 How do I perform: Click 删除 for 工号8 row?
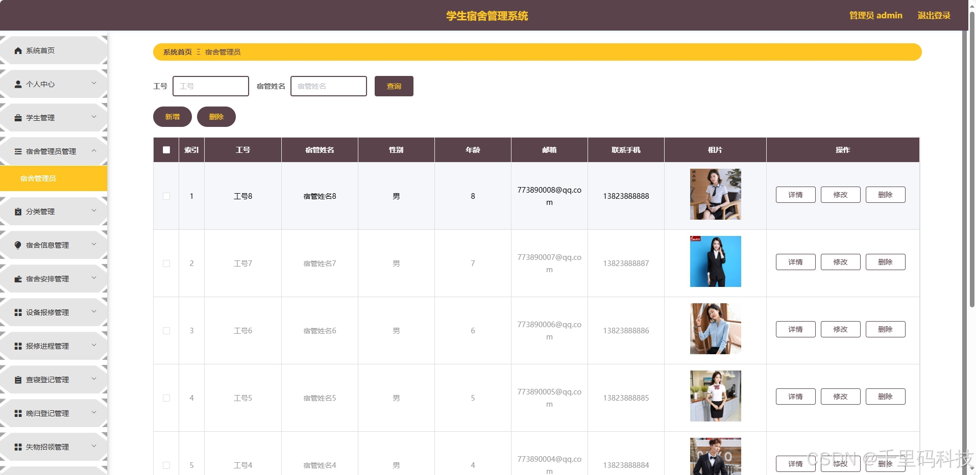pyautogui.click(x=886, y=195)
